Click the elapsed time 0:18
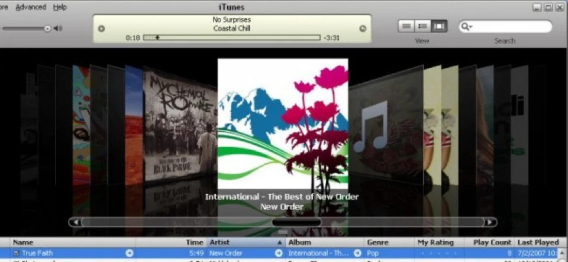 (133, 37)
